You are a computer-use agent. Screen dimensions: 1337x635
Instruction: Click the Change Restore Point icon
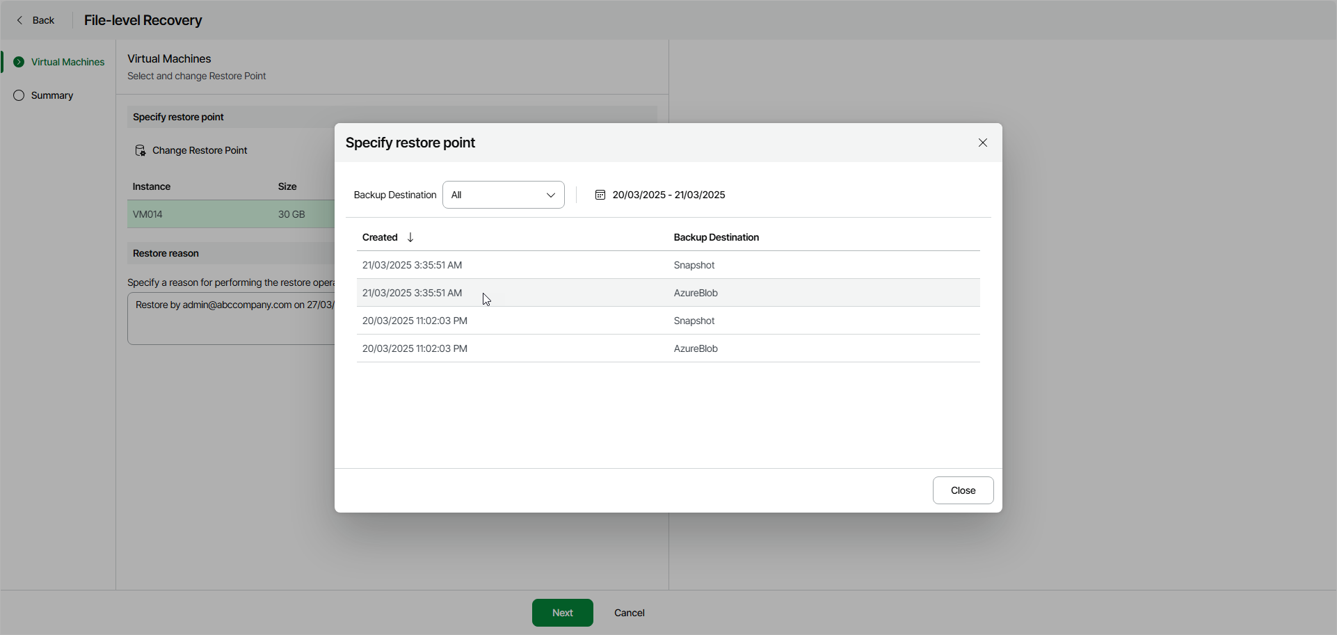click(140, 150)
